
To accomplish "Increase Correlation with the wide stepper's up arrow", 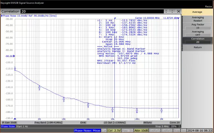I will [172, 10].
